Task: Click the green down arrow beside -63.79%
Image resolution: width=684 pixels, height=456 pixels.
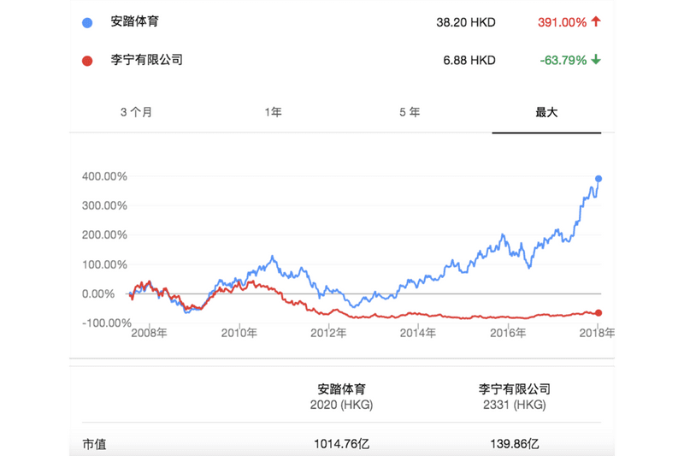Action: point(596,60)
